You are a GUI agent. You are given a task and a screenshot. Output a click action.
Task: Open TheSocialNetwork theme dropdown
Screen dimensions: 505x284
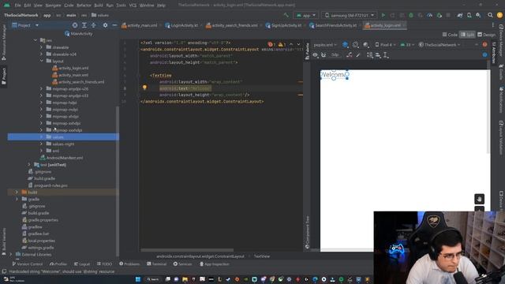tap(440, 45)
